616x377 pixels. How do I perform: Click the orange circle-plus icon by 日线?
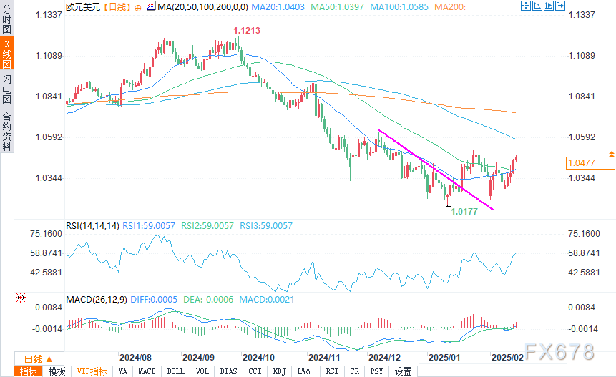pos(138,7)
